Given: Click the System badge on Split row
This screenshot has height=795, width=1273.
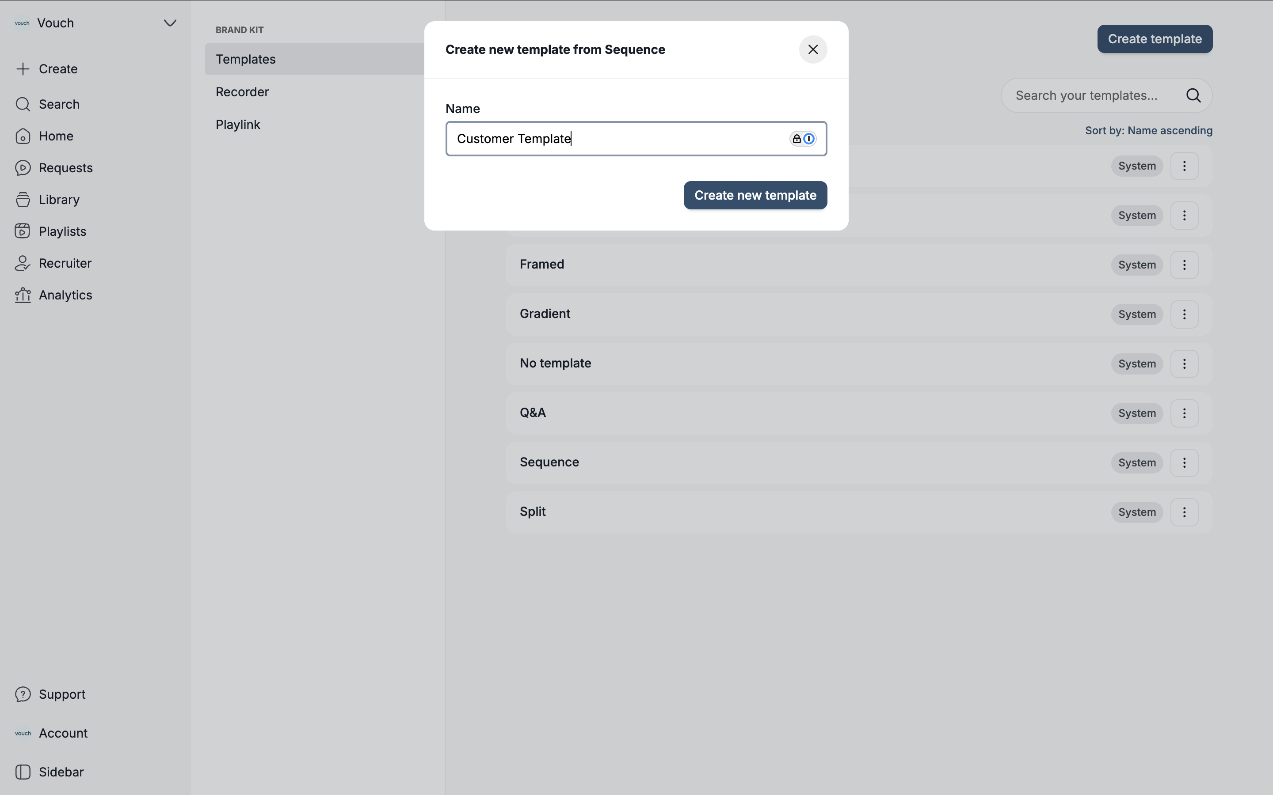Looking at the screenshot, I should pos(1137,512).
